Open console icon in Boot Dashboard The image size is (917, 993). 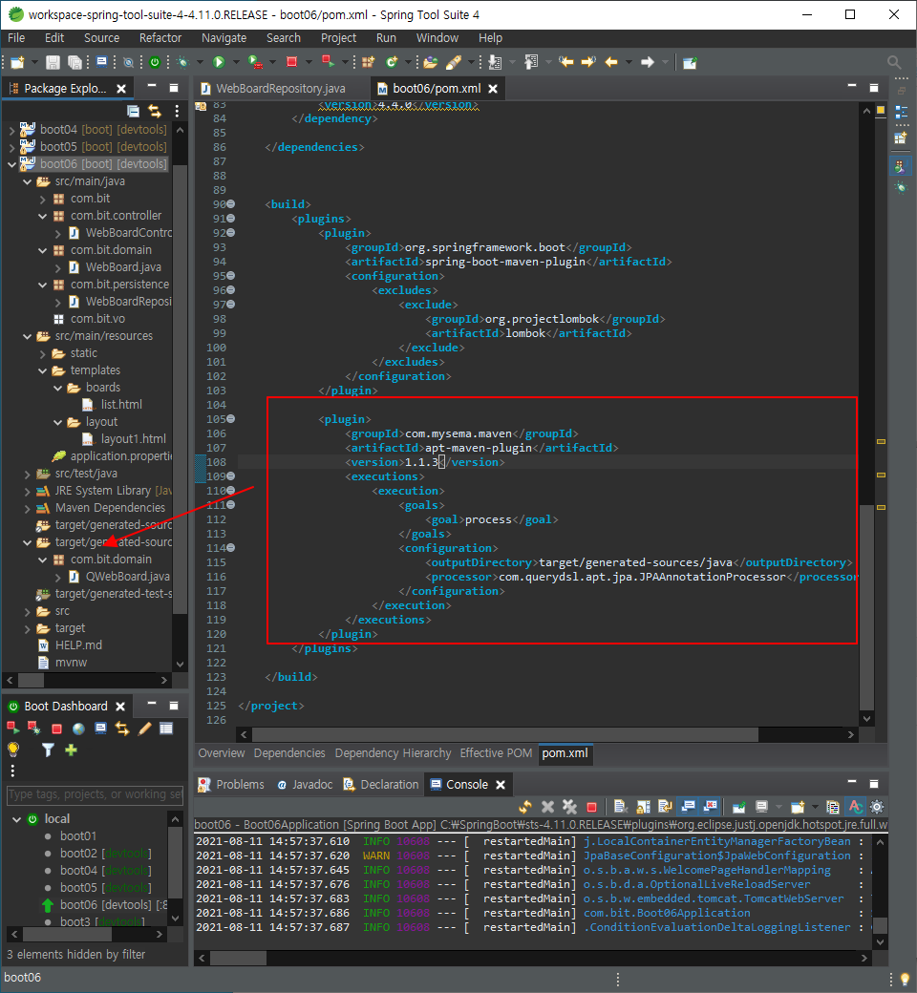pyautogui.click(x=100, y=729)
